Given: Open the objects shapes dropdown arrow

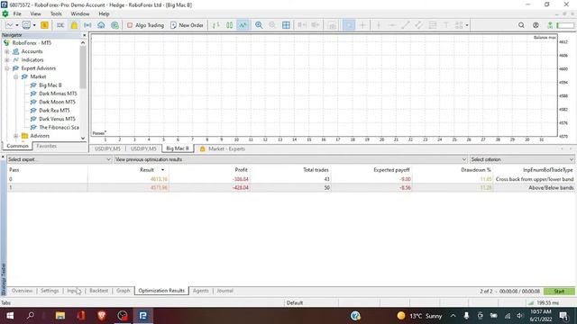Looking at the screenshot, I should pos(467,25).
